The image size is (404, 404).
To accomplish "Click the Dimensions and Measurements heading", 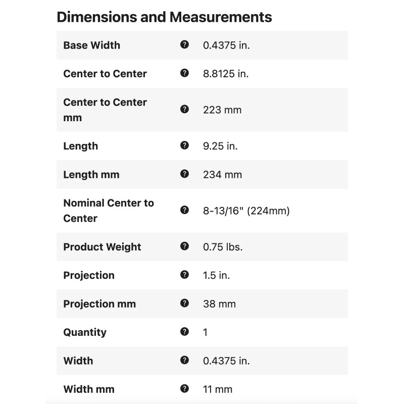I will 164,17.
